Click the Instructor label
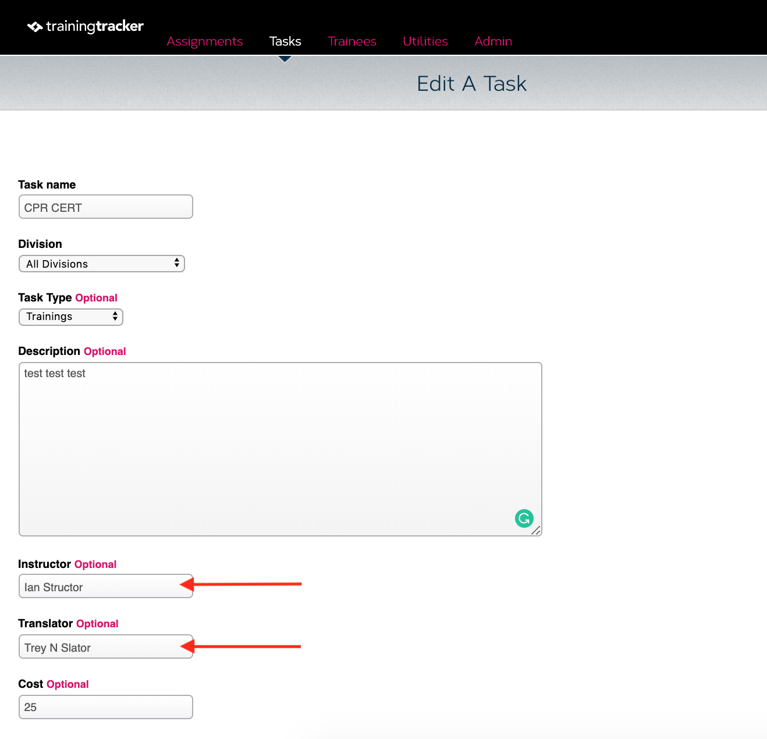 pyautogui.click(x=45, y=564)
